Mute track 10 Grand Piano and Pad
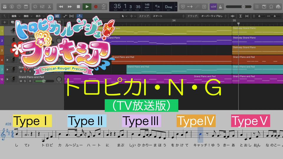This screenshot has height=159, width=283. pos(21,81)
